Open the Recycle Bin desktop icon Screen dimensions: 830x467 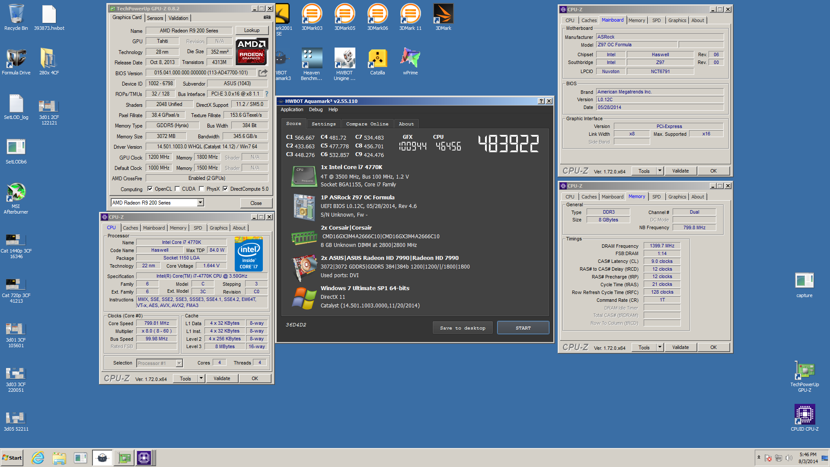[x=16, y=17]
